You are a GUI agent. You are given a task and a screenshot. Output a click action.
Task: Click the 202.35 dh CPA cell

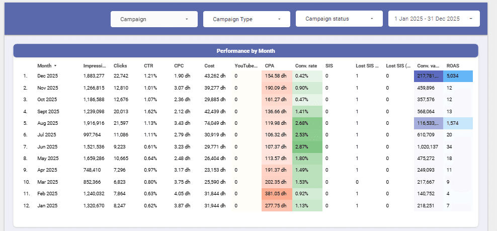point(277,182)
